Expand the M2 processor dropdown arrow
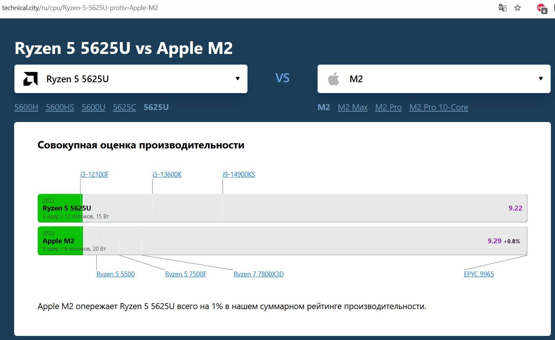The width and height of the screenshot is (555, 340). tap(541, 78)
